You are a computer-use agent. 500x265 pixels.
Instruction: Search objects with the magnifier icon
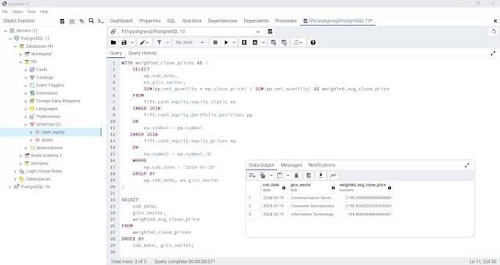pos(91,21)
